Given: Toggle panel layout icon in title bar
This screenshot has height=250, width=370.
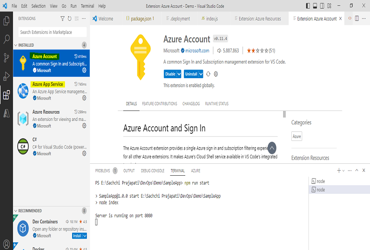Looking at the screenshot, I should coord(315,6).
